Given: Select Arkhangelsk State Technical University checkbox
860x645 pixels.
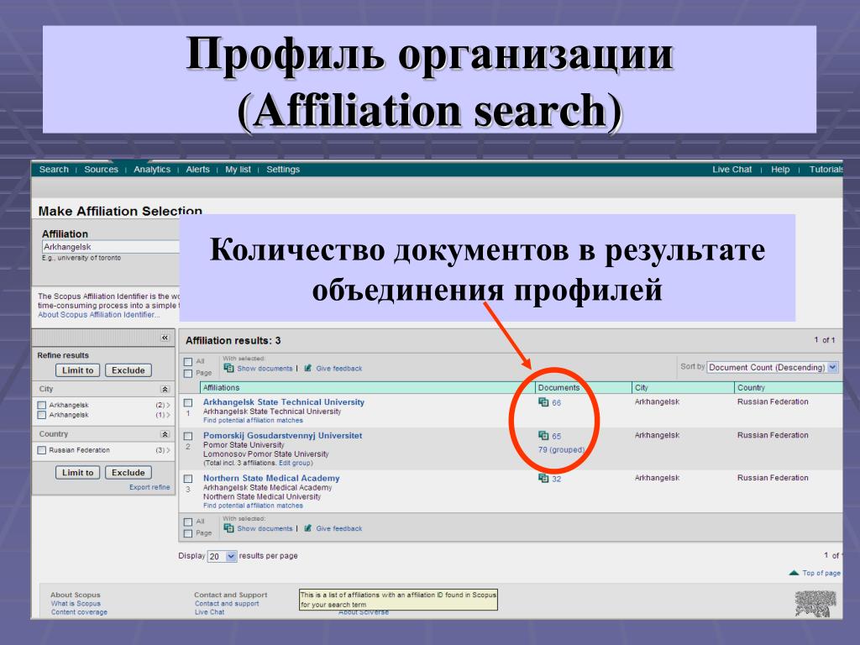Looking at the screenshot, I should [x=188, y=403].
